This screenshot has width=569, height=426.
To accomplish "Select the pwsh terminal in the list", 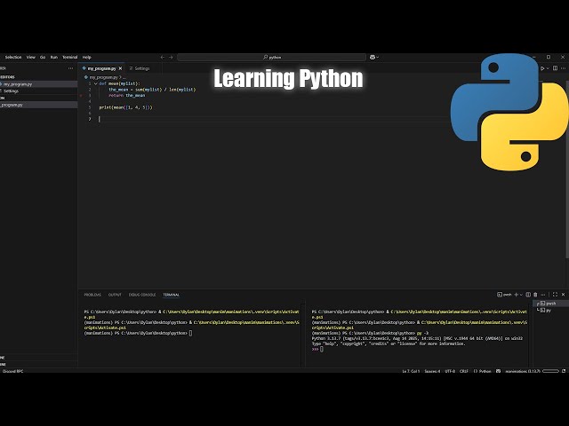I will 550,304.
